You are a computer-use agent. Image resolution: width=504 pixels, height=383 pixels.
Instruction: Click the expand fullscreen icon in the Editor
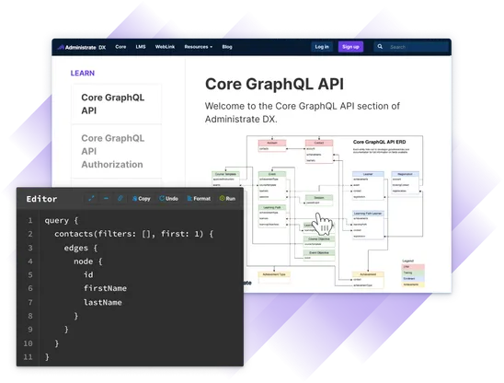click(91, 198)
